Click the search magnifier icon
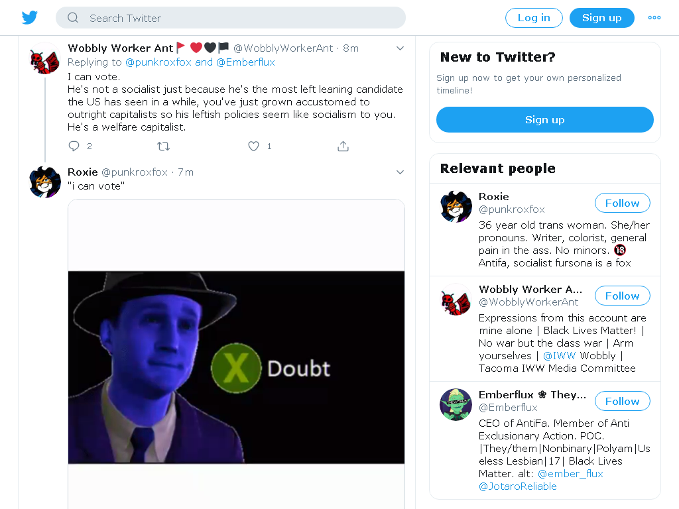This screenshot has height=509, width=679. click(73, 18)
